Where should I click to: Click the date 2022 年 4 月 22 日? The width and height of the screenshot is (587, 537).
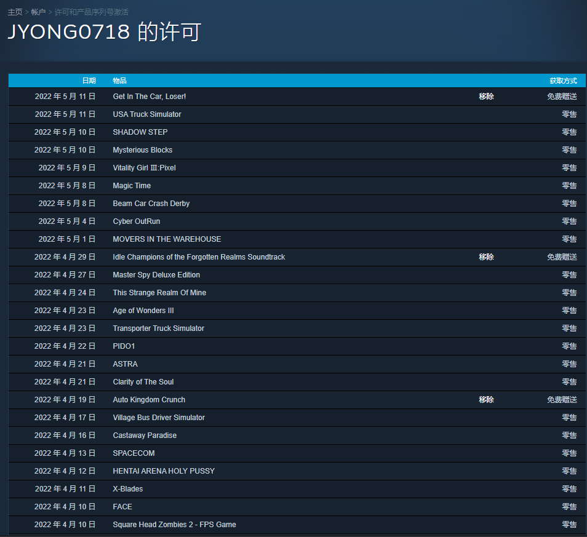65,346
